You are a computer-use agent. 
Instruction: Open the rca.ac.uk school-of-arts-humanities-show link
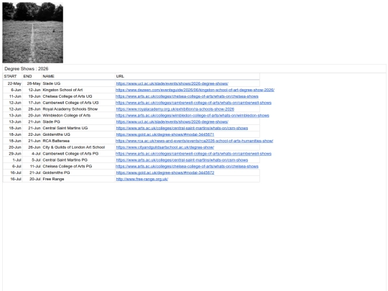point(194,141)
